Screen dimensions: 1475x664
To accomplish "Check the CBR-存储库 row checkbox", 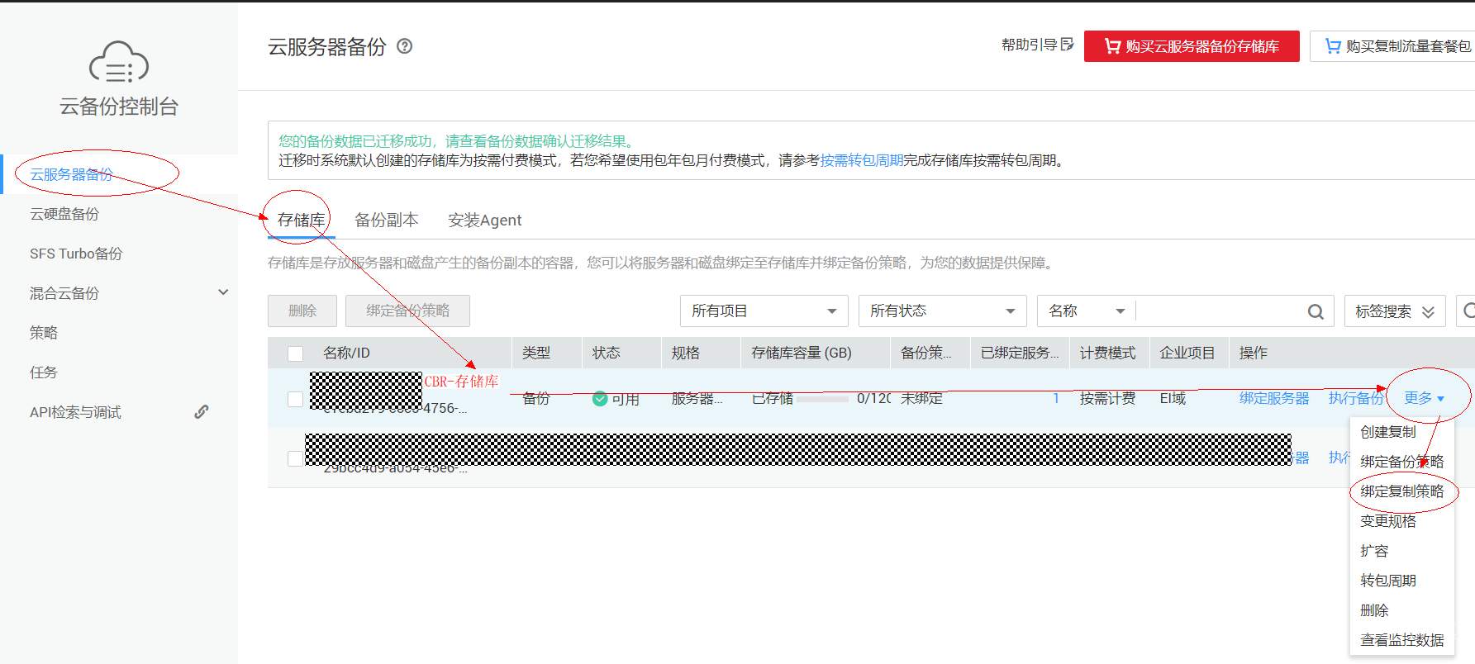I will (x=295, y=399).
